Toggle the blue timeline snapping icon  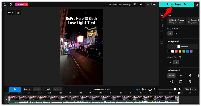138,89
